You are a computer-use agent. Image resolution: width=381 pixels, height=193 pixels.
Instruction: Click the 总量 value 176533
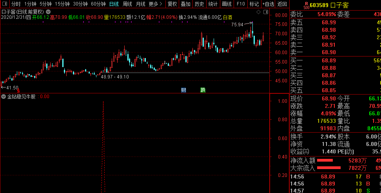(x=327, y=121)
